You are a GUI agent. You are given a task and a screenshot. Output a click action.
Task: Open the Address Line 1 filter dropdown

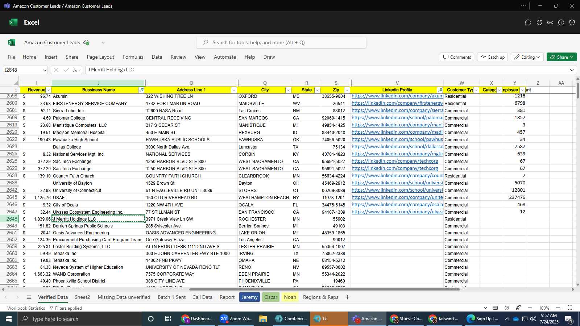click(x=234, y=90)
